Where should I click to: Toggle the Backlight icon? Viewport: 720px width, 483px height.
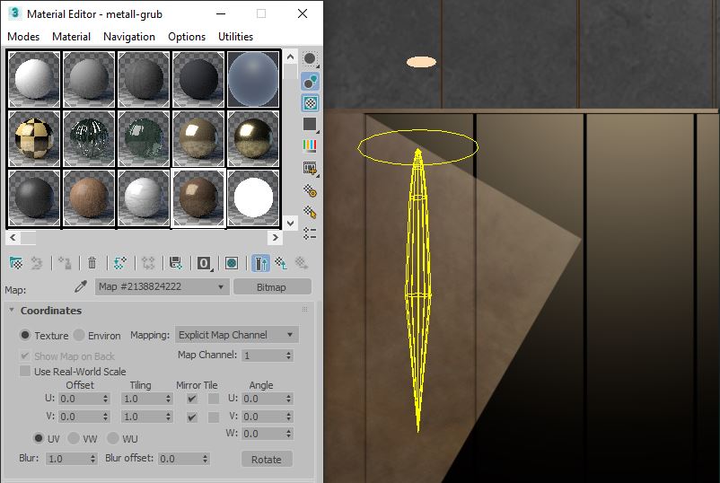310,82
